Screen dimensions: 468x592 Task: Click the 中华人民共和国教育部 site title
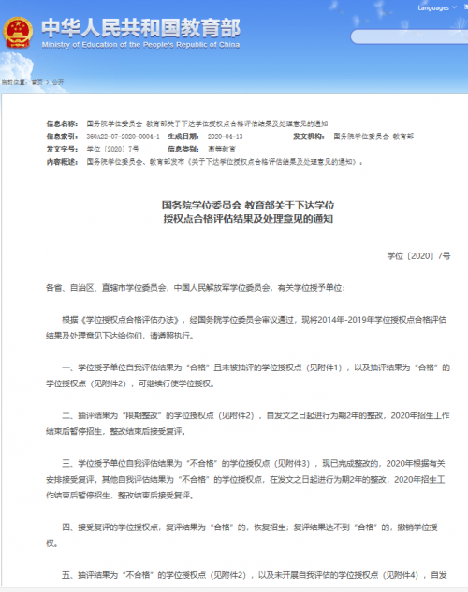pos(140,28)
